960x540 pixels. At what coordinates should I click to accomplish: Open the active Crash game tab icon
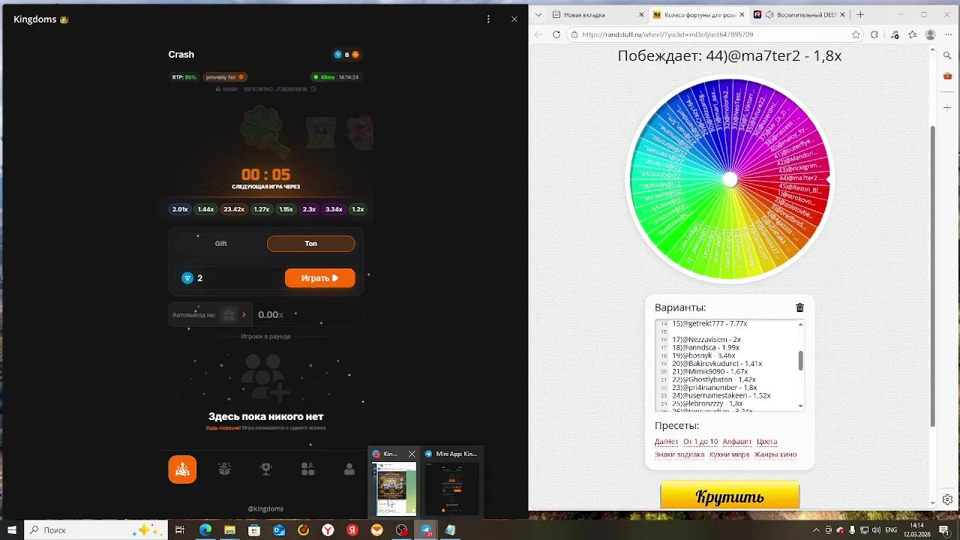[182, 469]
